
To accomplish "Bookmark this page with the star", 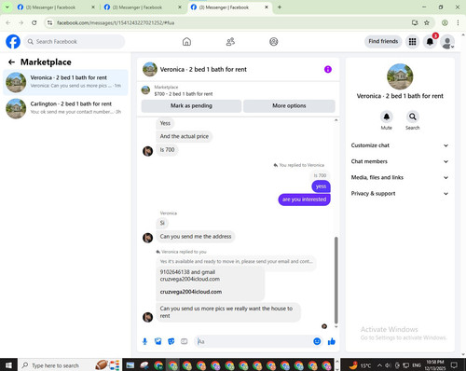I will pyautogui.click(x=427, y=22).
